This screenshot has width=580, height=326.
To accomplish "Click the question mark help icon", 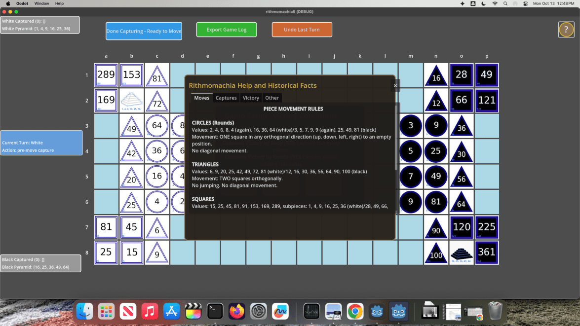I will [x=566, y=30].
